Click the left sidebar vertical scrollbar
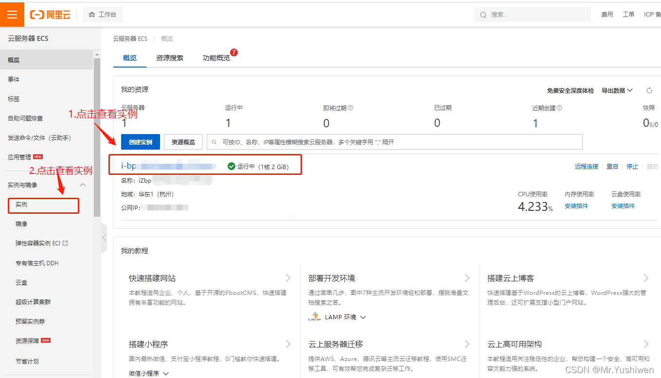Viewport: 661px width, 378px height. click(97, 136)
